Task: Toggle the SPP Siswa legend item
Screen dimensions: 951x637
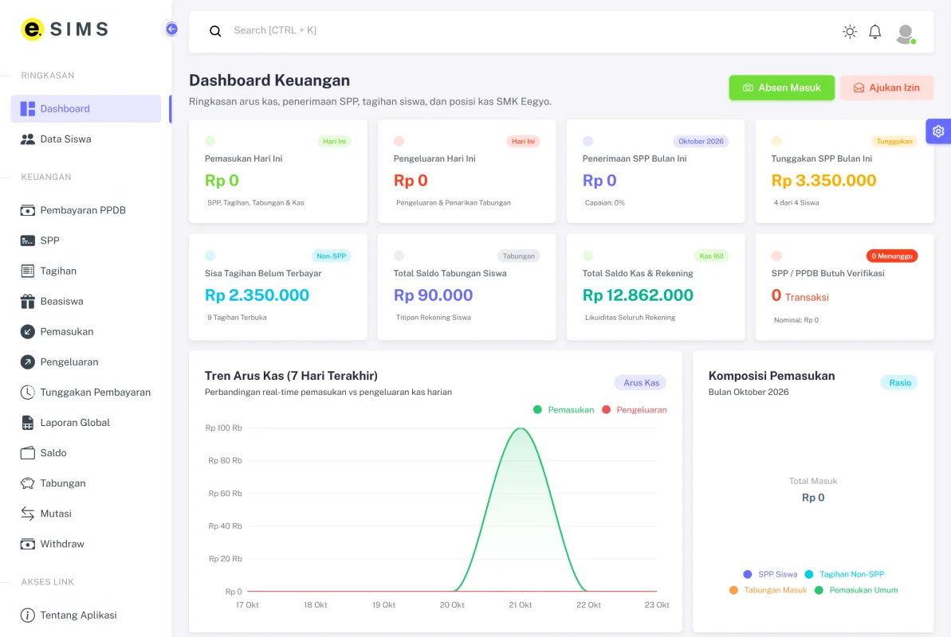Action: tap(770, 574)
